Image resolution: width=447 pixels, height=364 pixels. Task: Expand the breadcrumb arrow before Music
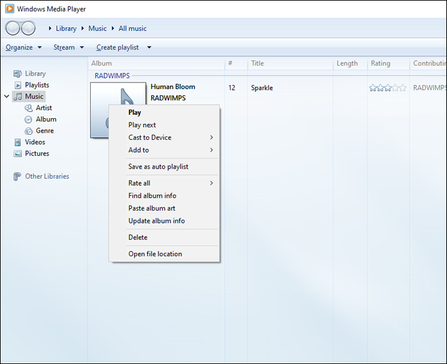82,28
